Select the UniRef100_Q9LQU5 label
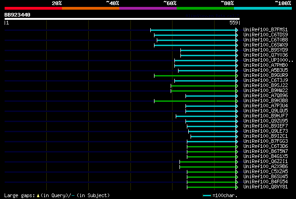 click(265, 111)
